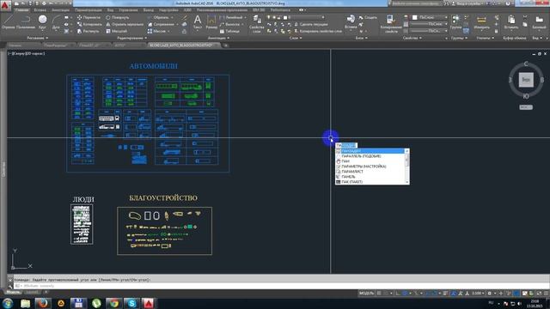Open Свойства слоя (Layer Properties)
The height and width of the screenshot is (309, 550).
pyautogui.click(x=256, y=24)
